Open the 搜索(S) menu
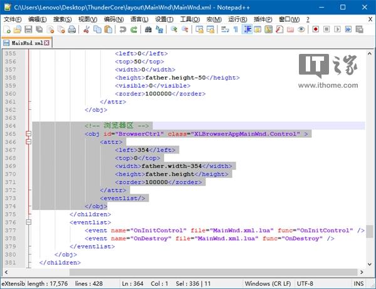 point(62,19)
